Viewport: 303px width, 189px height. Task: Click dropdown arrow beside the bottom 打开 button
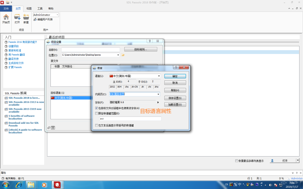[298, 160]
